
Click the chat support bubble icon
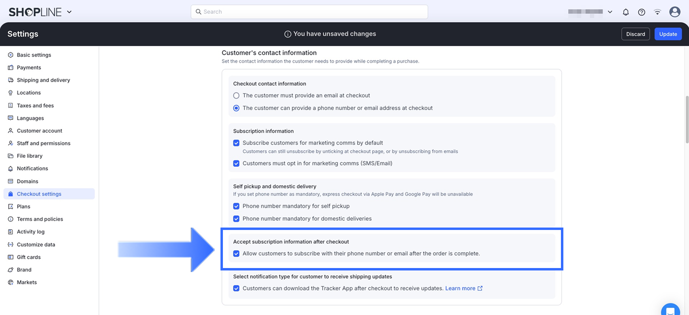pos(670,311)
